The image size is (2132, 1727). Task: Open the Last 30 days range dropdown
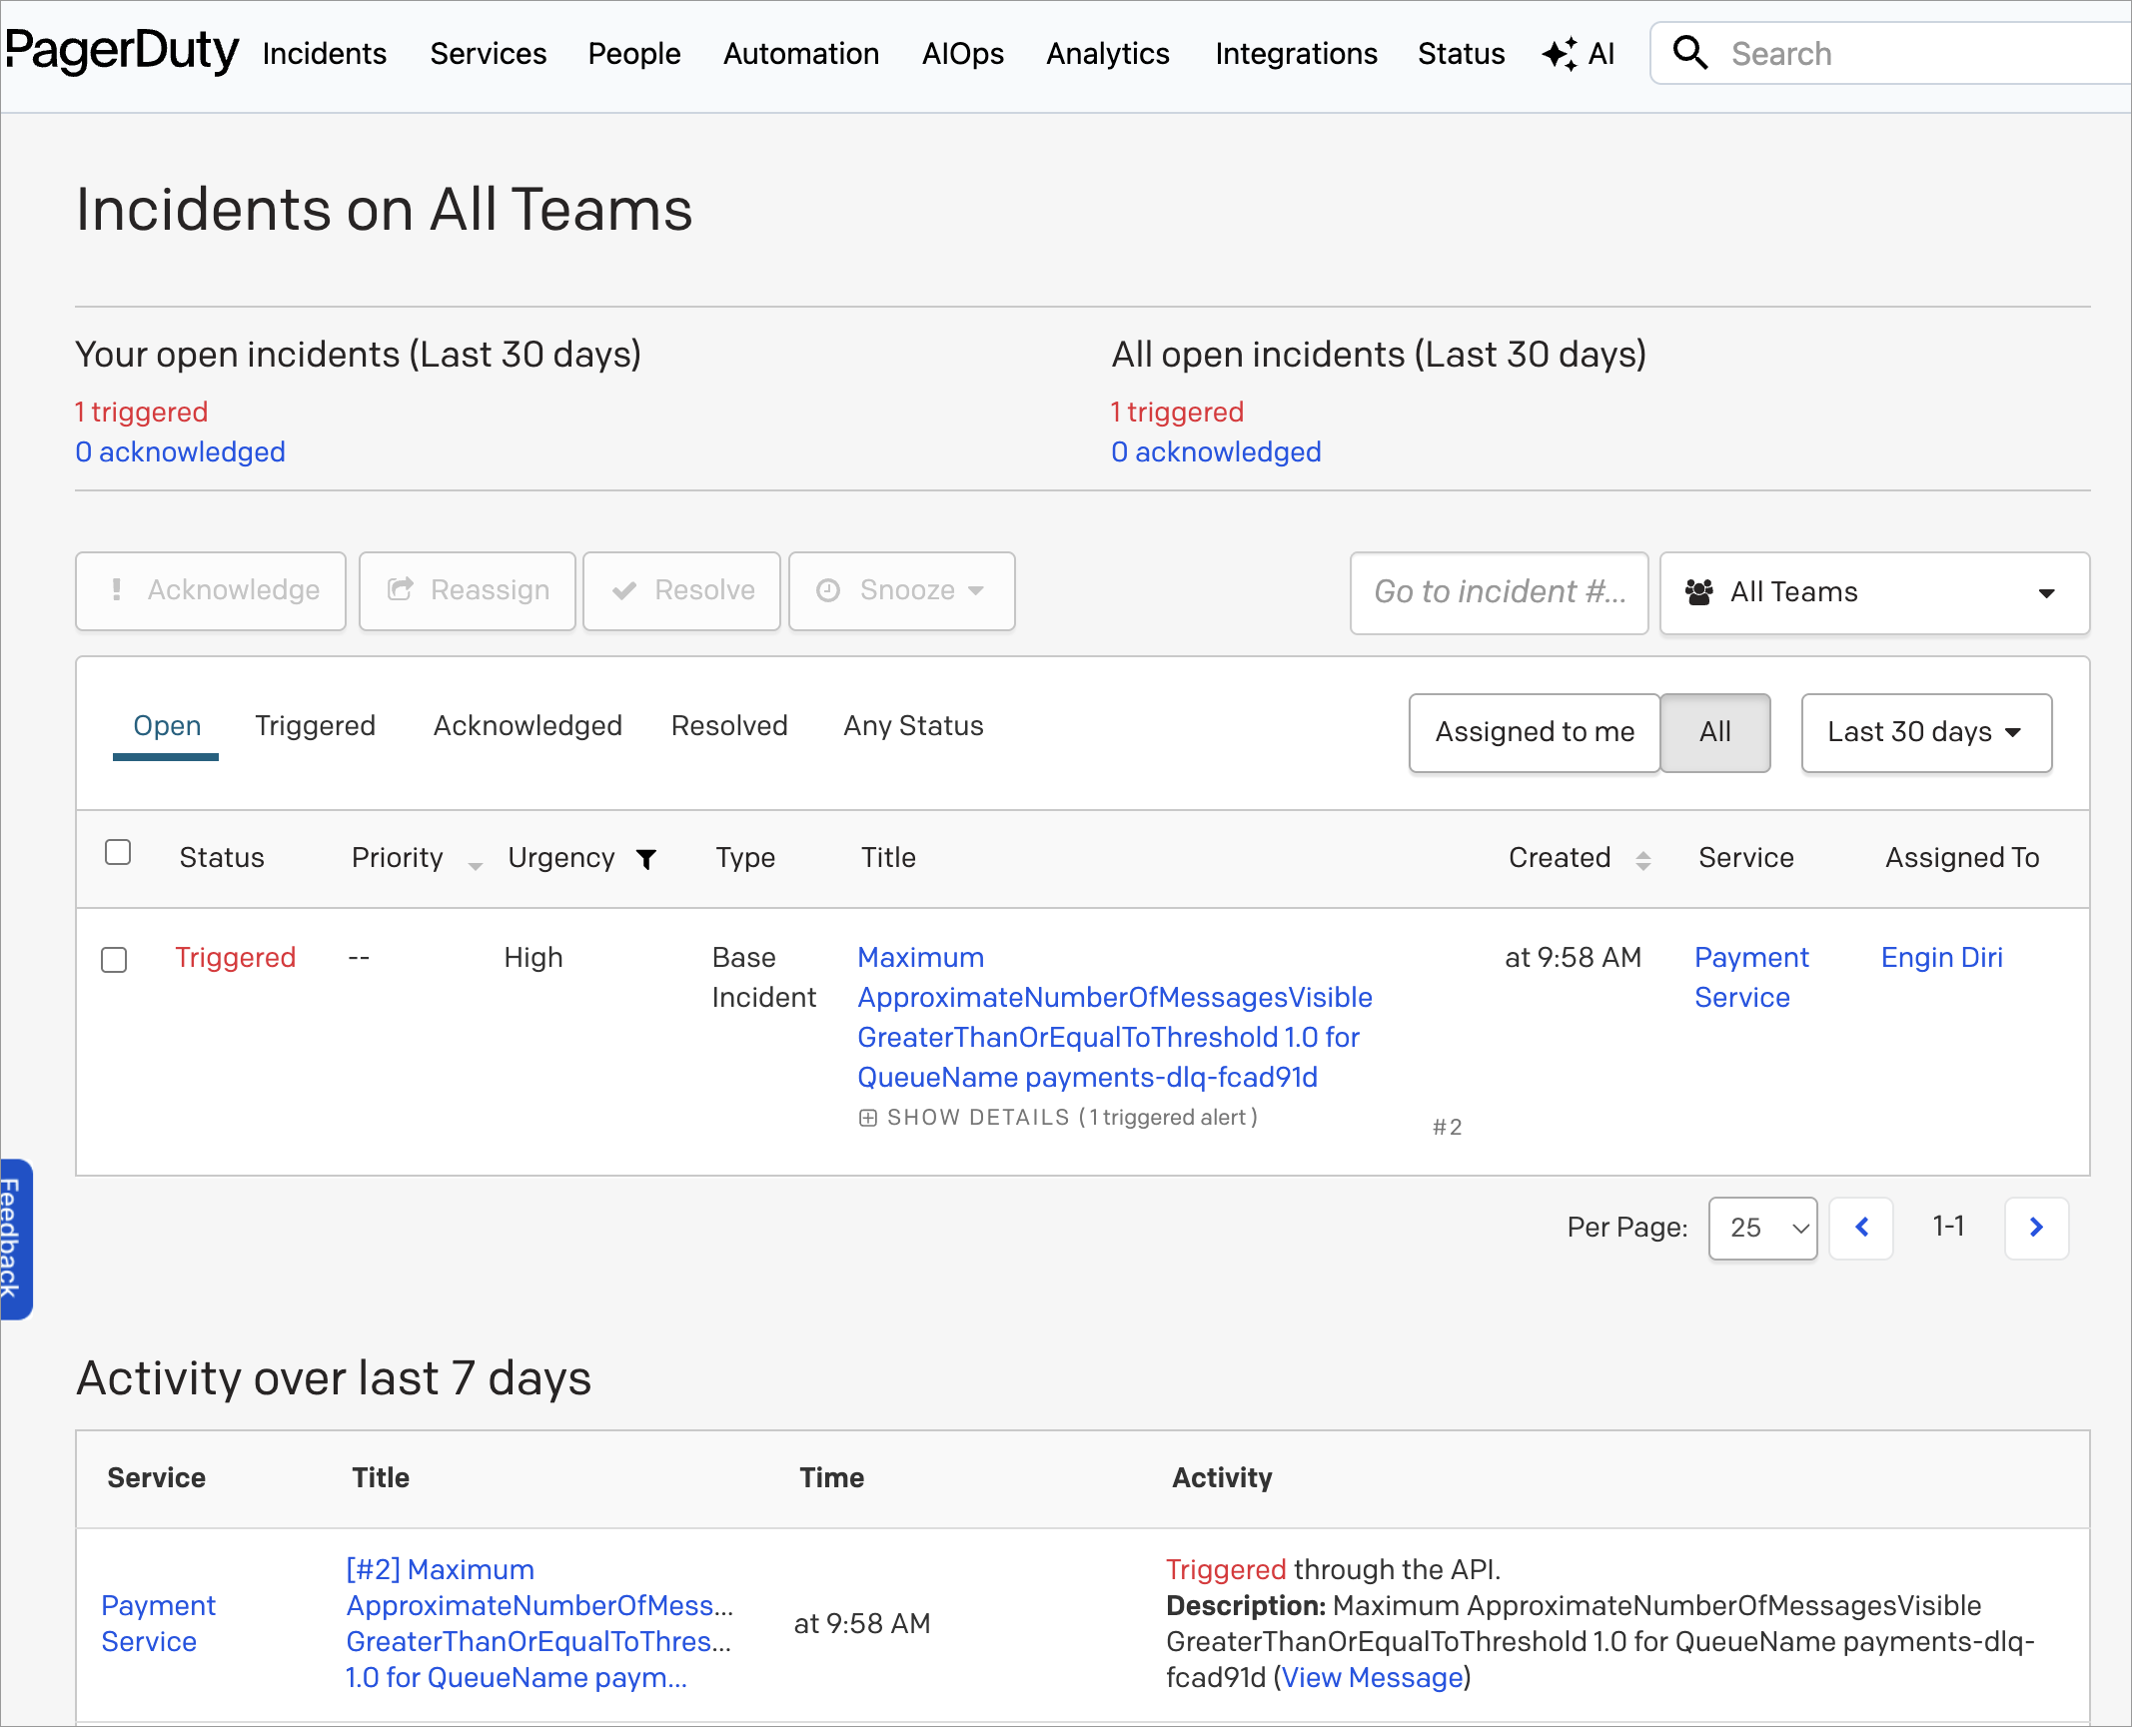1926,732
